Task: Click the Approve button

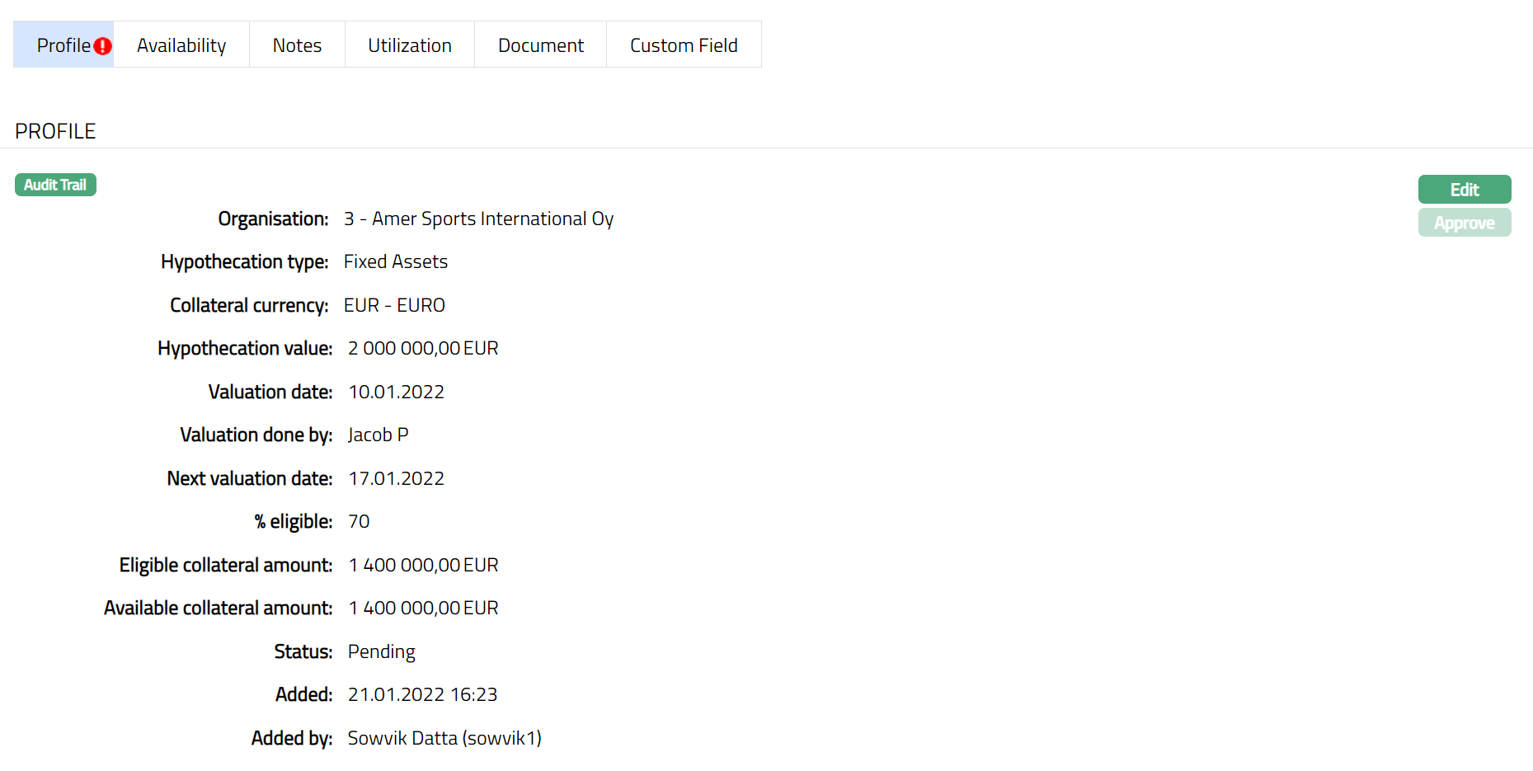Action: click(x=1464, y=223)
